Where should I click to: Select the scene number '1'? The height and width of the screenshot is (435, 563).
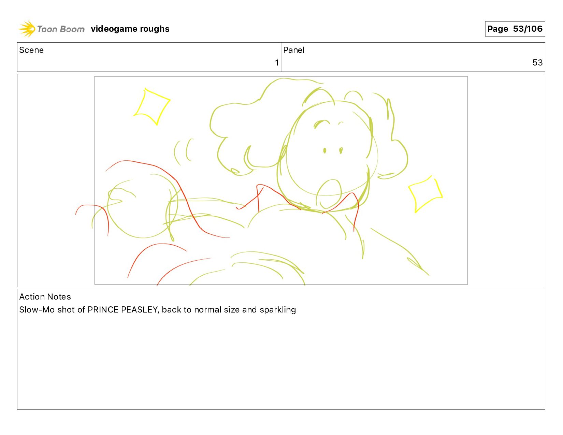click(x=277, y=63)
